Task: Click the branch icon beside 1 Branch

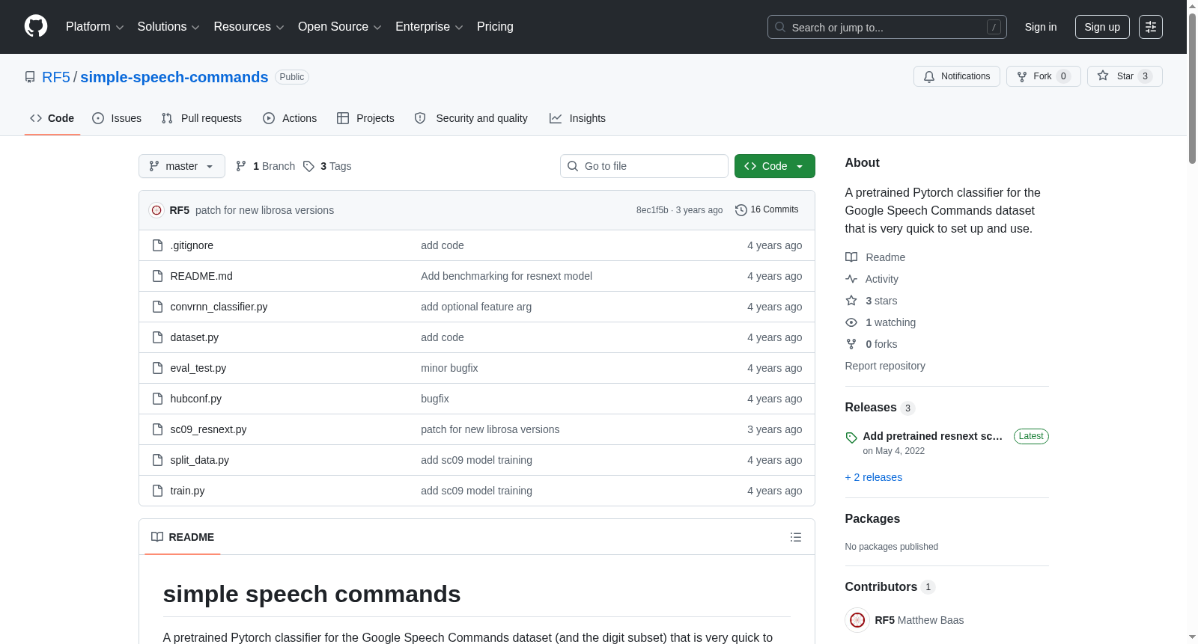Action: tap(241, 166)
